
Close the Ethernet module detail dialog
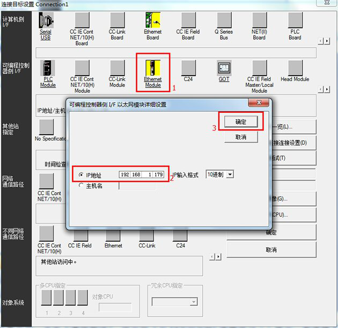pos(258,104)
